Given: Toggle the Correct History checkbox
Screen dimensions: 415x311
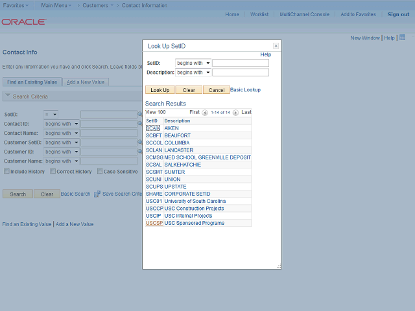Looking at the screenshot, I should pos(53,171).
